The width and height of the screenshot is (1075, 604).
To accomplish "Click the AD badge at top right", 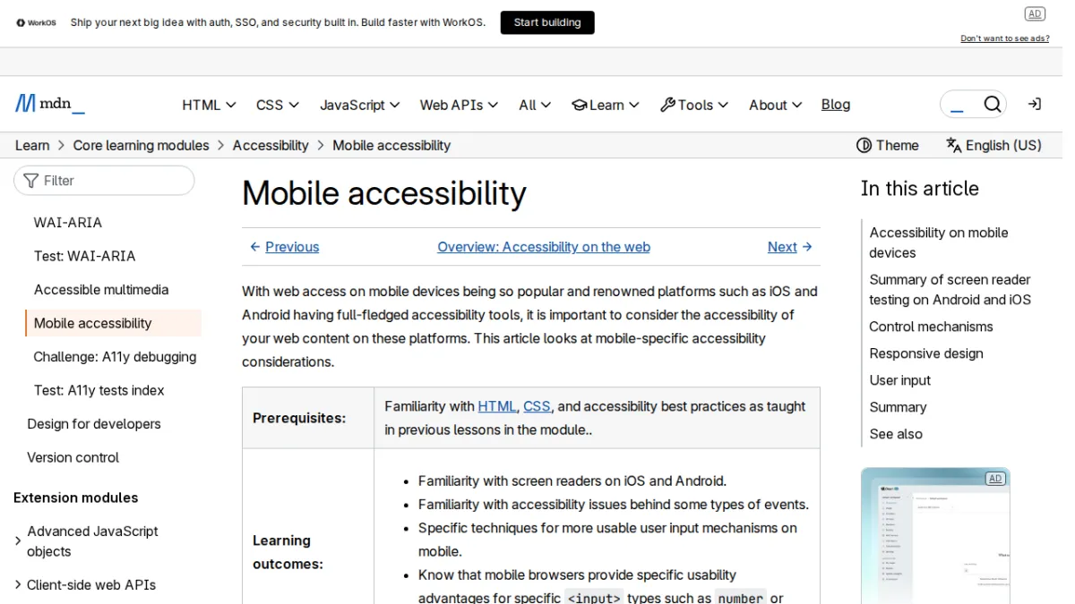I will coord(1035,13).
